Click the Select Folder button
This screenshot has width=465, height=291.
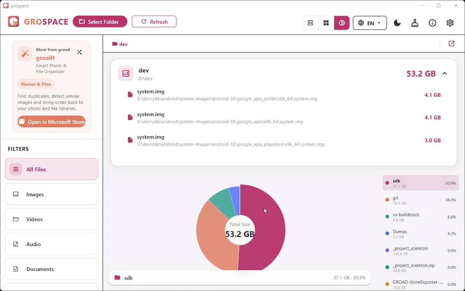click(100, 22)
